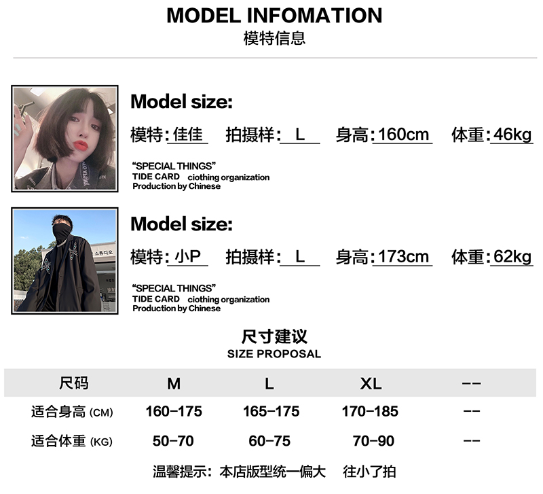This screenshot has height=494, width=543.
Task: Click the 尺寸建议 heading
Action: point(274,336)
